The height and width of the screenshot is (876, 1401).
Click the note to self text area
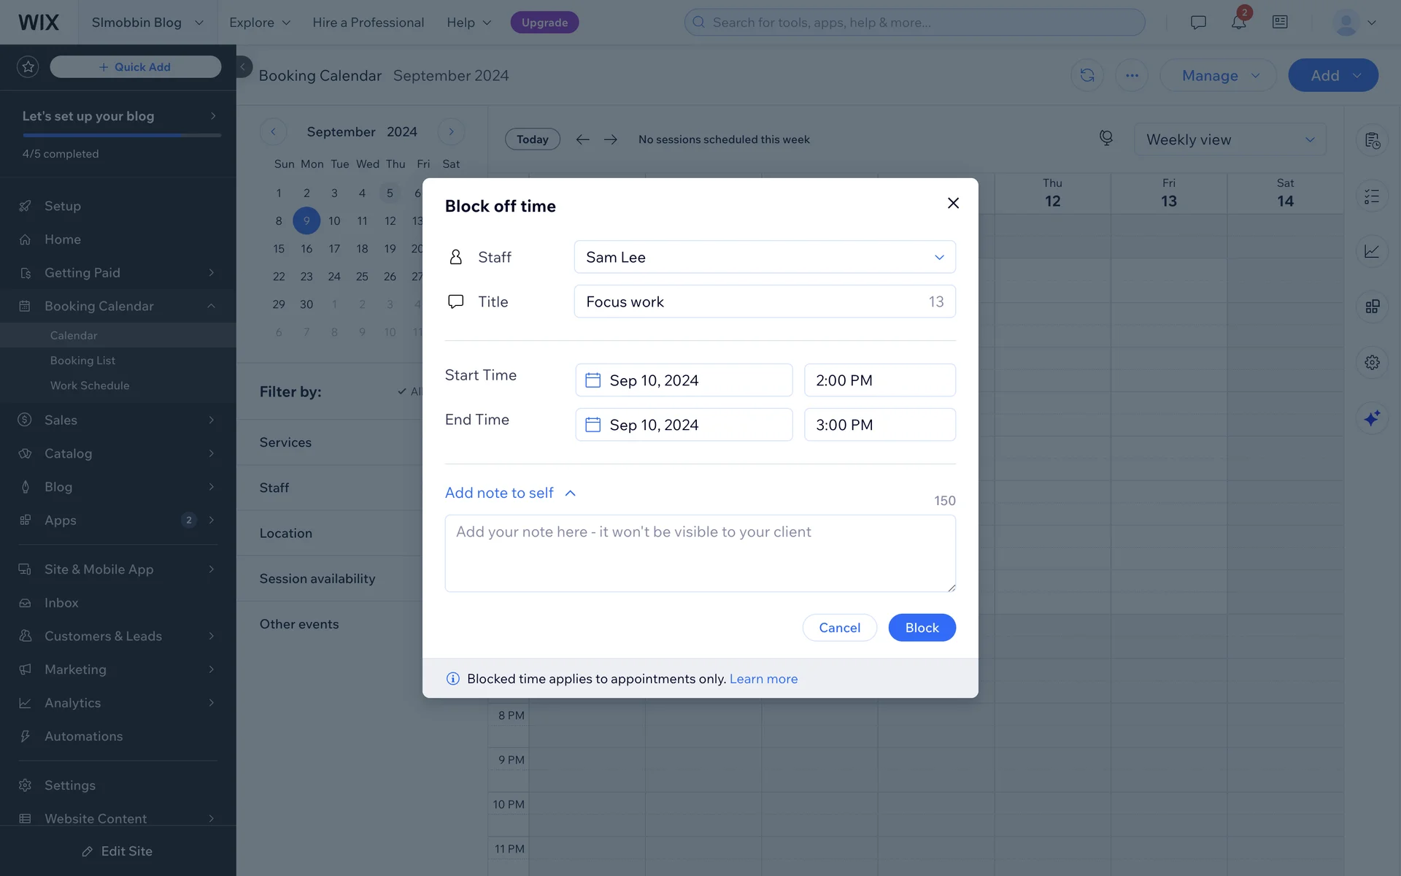coord(699,553)
